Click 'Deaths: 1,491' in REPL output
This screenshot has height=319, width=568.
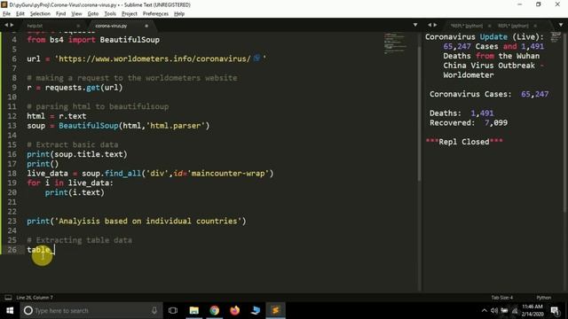pyautogui.click(x=461, y=113)
